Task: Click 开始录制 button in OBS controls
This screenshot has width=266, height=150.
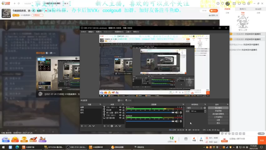Action: pyautogui.click(x=218, y=111)
